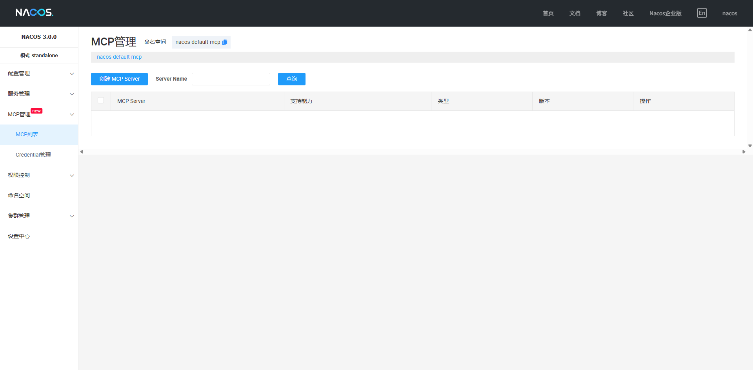
Task: Copy the nacos-default-mcp namespace ID
Action: tap(225, 42)
